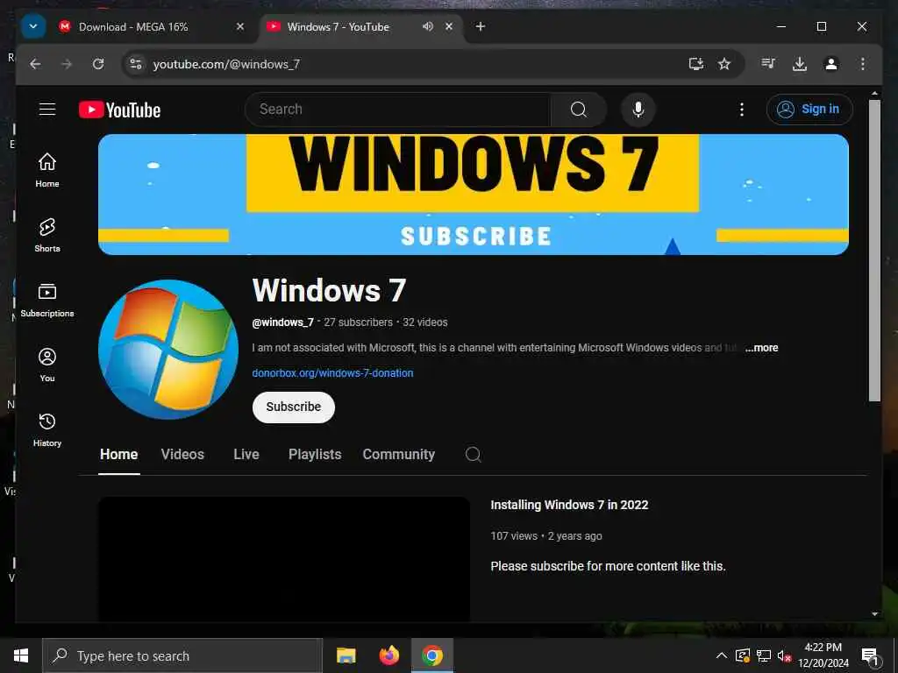Click the Windows 7 channel avatar
Viewport: 898px width, 673px height.
(x=168, y=350)
